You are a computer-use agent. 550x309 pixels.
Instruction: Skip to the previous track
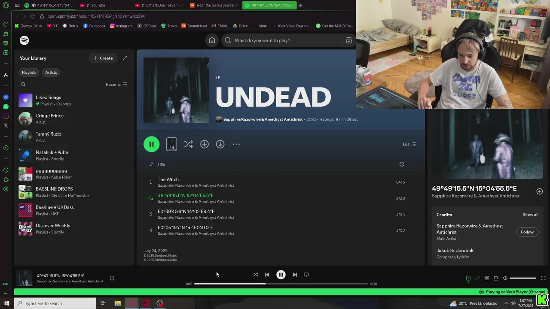[267, 275]
